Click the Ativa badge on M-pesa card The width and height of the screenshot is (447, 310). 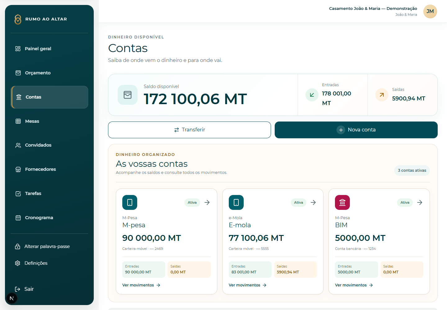coord(192,202)
